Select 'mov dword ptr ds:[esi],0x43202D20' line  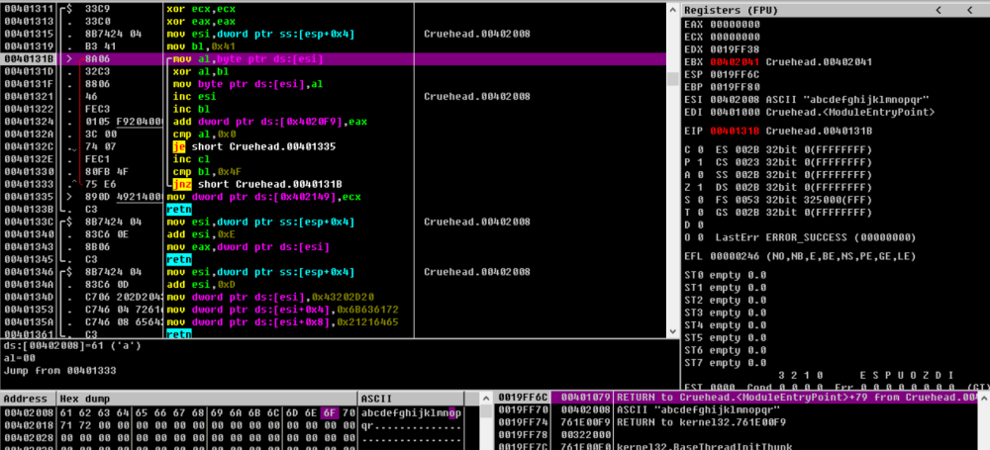[x=334, y=298]
